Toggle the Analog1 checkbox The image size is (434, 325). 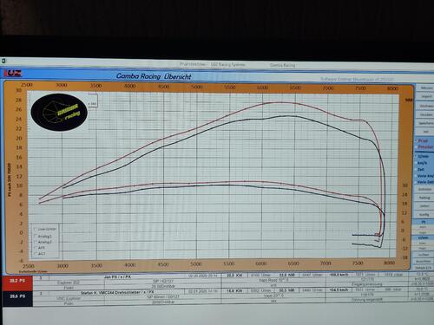pos(36,236)
